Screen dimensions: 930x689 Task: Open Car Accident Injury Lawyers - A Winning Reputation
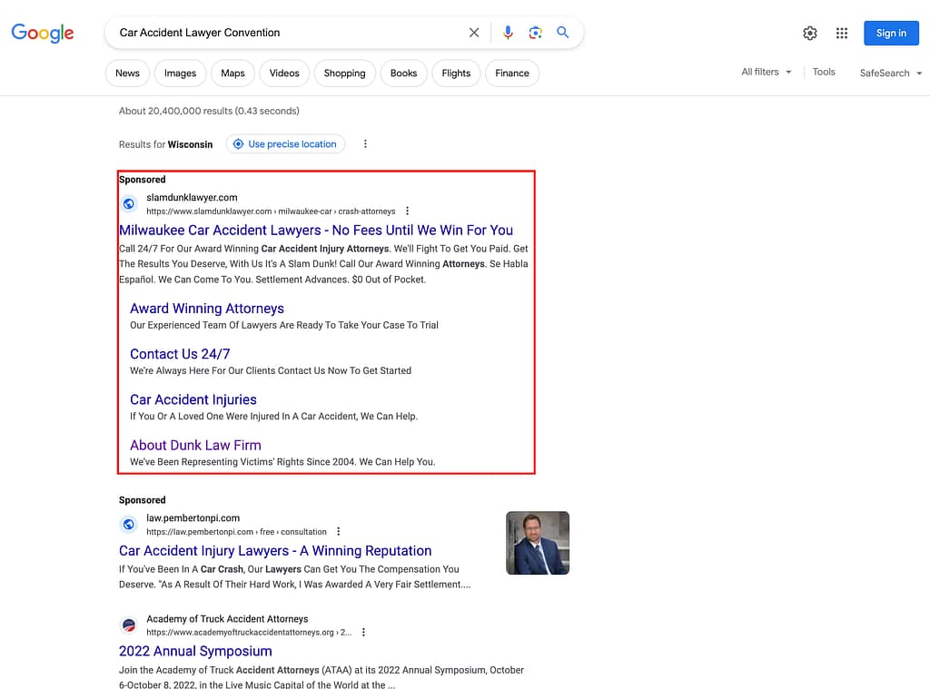click(275, 551)
